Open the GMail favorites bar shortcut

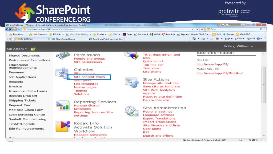[x=155, y=34]
